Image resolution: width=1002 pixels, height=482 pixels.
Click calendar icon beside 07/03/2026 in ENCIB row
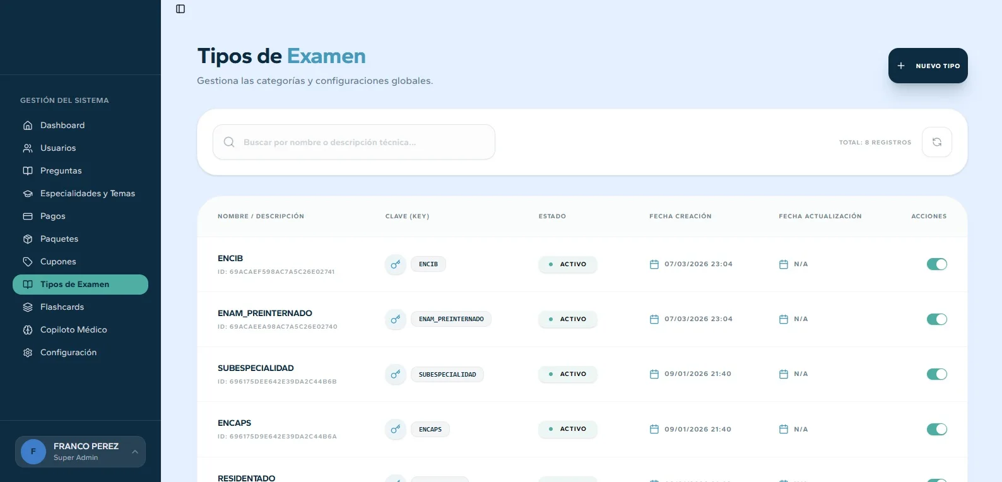click(x=654, y=264)
